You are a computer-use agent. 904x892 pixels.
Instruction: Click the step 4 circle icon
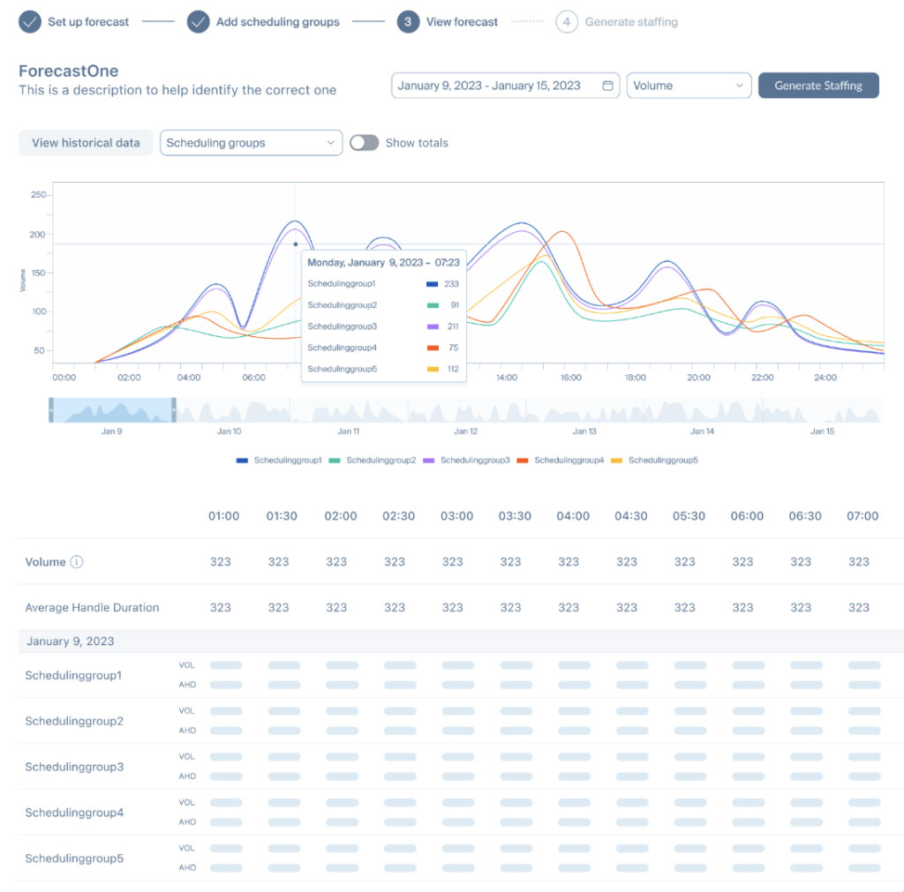[567, 22]
